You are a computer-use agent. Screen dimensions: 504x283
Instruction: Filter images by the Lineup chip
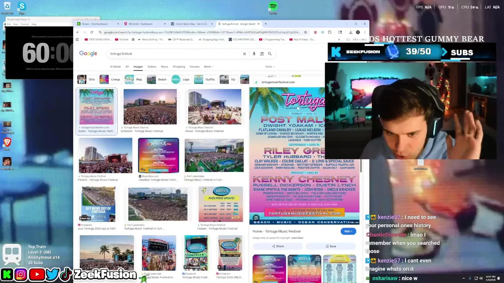click(110, 79)
